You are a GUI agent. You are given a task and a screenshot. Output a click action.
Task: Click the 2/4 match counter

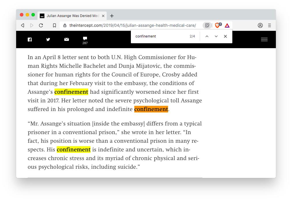click(x=192, y=36)
